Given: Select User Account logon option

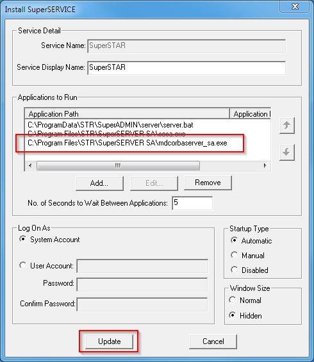Looking at the screenshot, I should pyautogui.click(x=23, y=265).
